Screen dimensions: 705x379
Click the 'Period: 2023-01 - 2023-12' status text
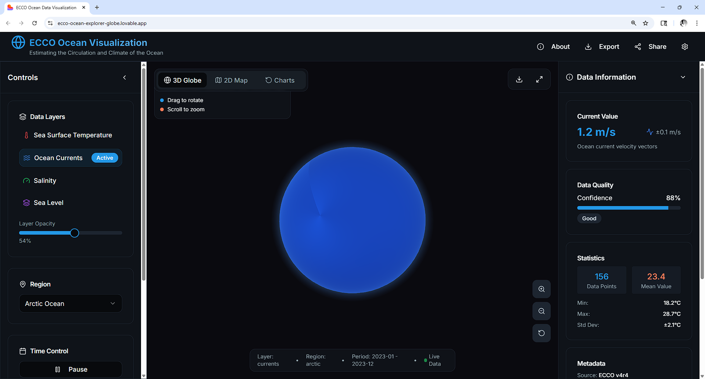click(x=375, y=360)
